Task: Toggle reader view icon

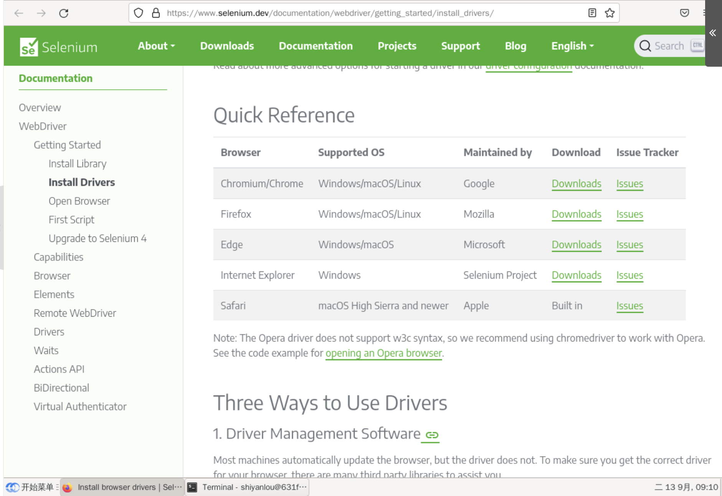Action: point(592,13)
